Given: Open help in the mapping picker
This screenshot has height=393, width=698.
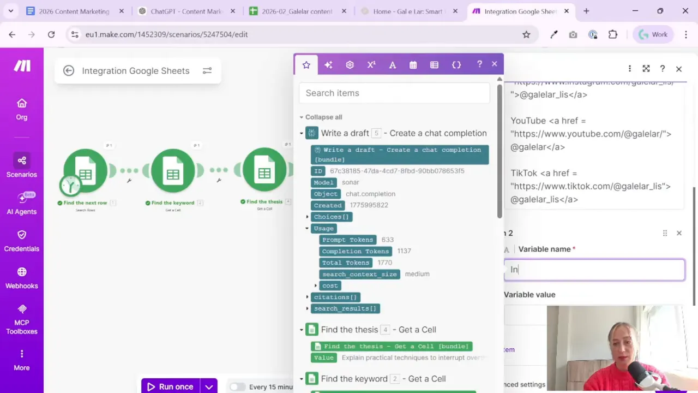Looking at the screenshot, I should pos(479,64).
